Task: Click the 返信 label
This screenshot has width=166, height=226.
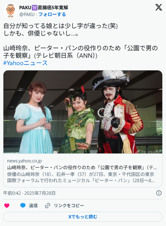Action: click(33, 206)
